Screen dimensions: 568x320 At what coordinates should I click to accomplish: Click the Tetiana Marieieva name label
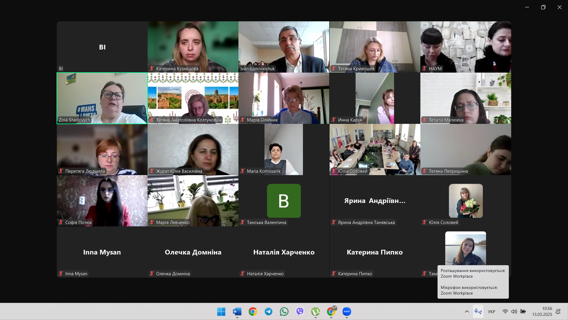coord(446,120)
